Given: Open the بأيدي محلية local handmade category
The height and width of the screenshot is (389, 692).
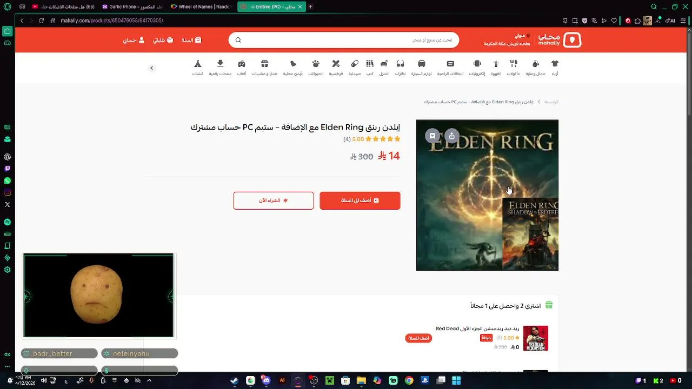Looking at the screenshot, I should point(293,68).
